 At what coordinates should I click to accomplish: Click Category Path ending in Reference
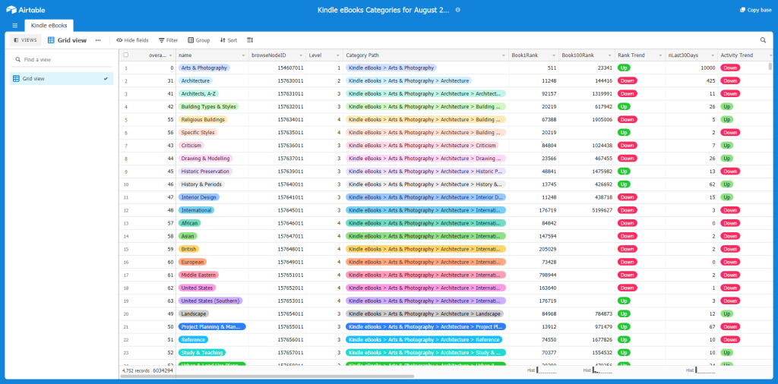[424, 340]
